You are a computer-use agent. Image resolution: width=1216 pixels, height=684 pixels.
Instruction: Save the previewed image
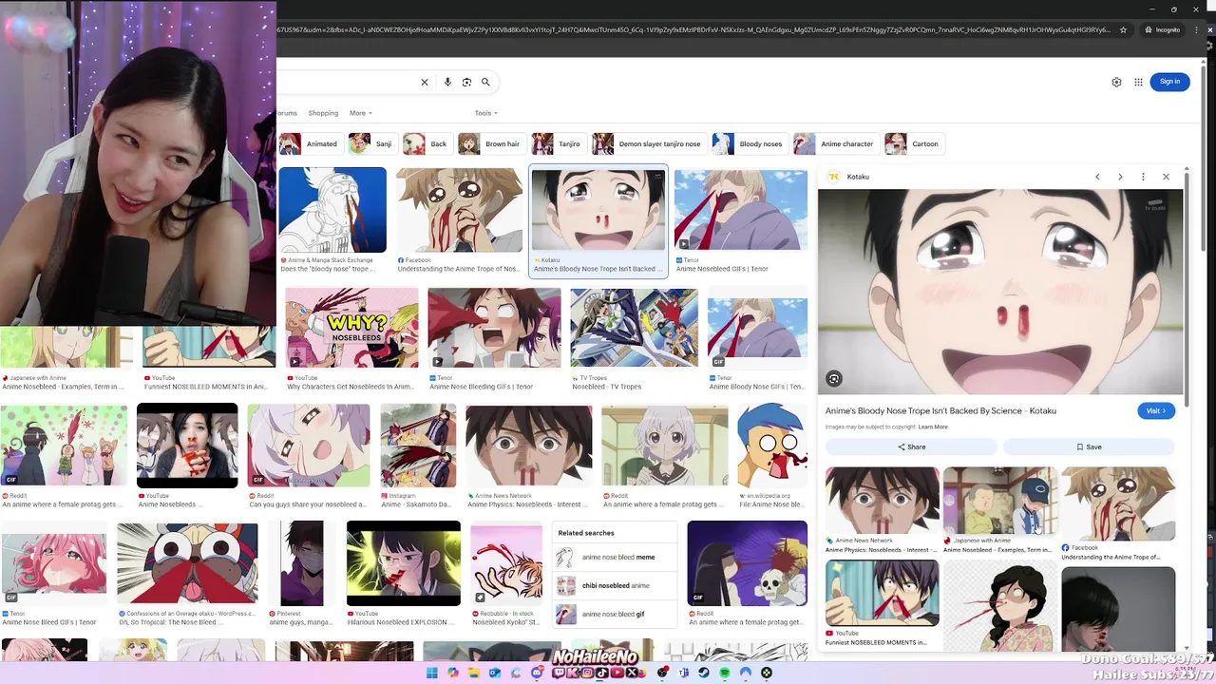pos(1089,446)
